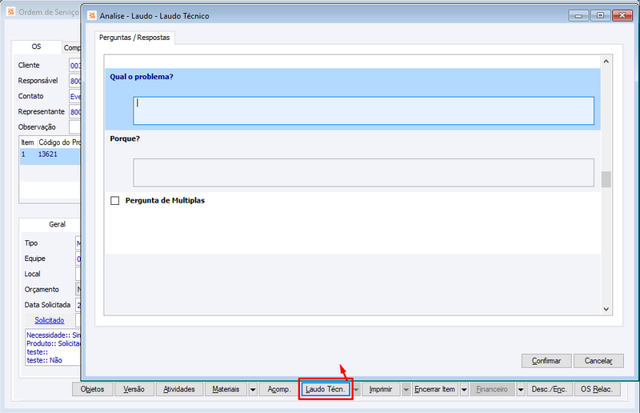Click the Contato field value
The height and width of the screenshot is (413, 640).
75,96
